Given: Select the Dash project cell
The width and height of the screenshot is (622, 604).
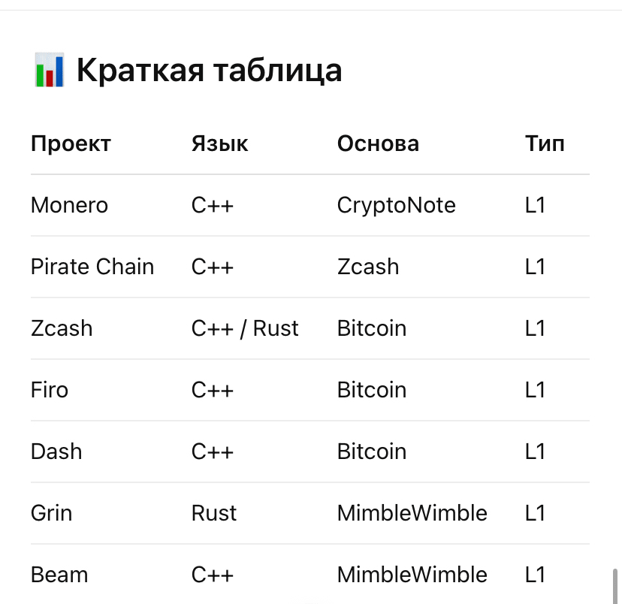Looking at the screenshot, I should (56, 451).
